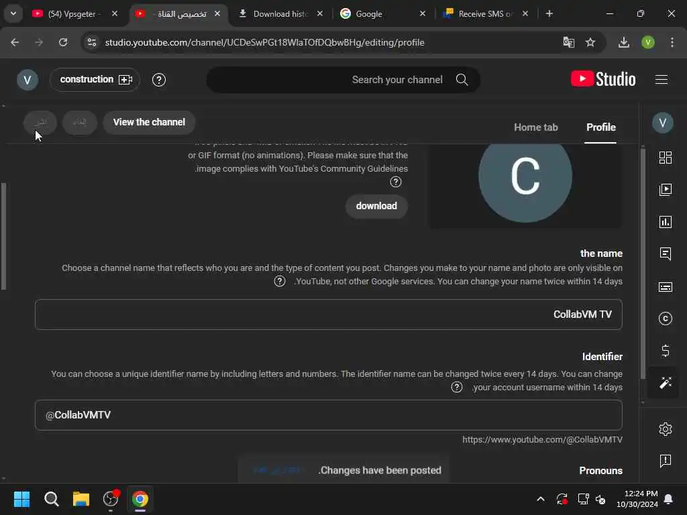This screenshot has height=515, width=687.
Task: Open the OBS Studio taskbar icon
Action: 111,499
